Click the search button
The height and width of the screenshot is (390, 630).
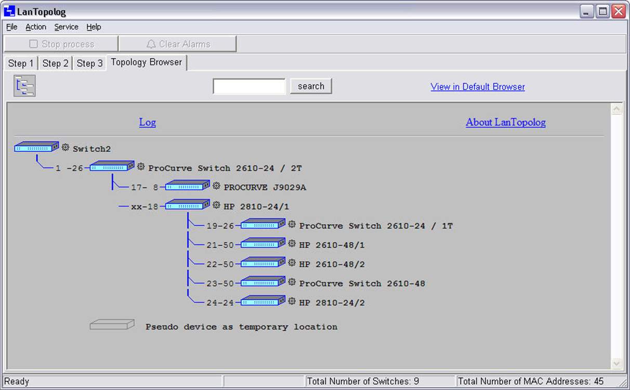[x=311, y=86]
